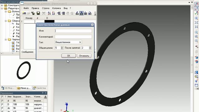The height and width of the screenshot is (112, 199).
Task: Click OK in field properties dialog
Action: pyautogui.click(x=69, y=56)
